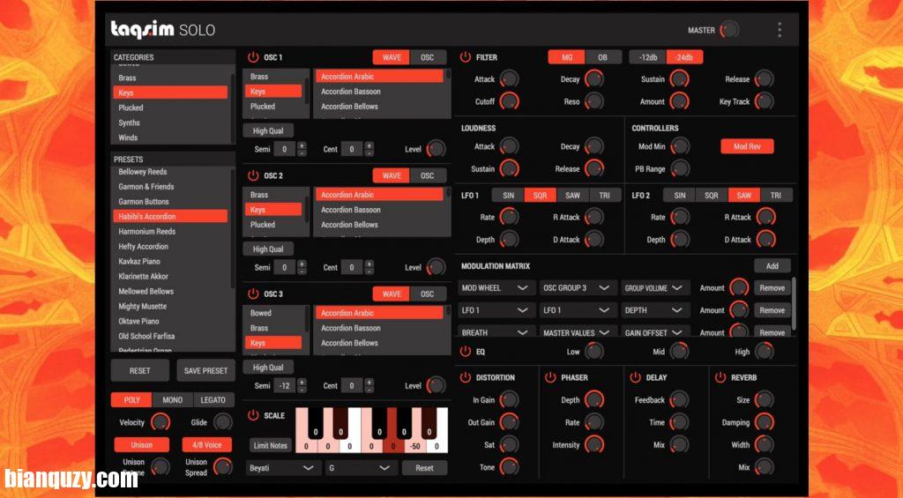Toggle High Qual for OSC 2
903x498 pixels.
tap(268, 249)
